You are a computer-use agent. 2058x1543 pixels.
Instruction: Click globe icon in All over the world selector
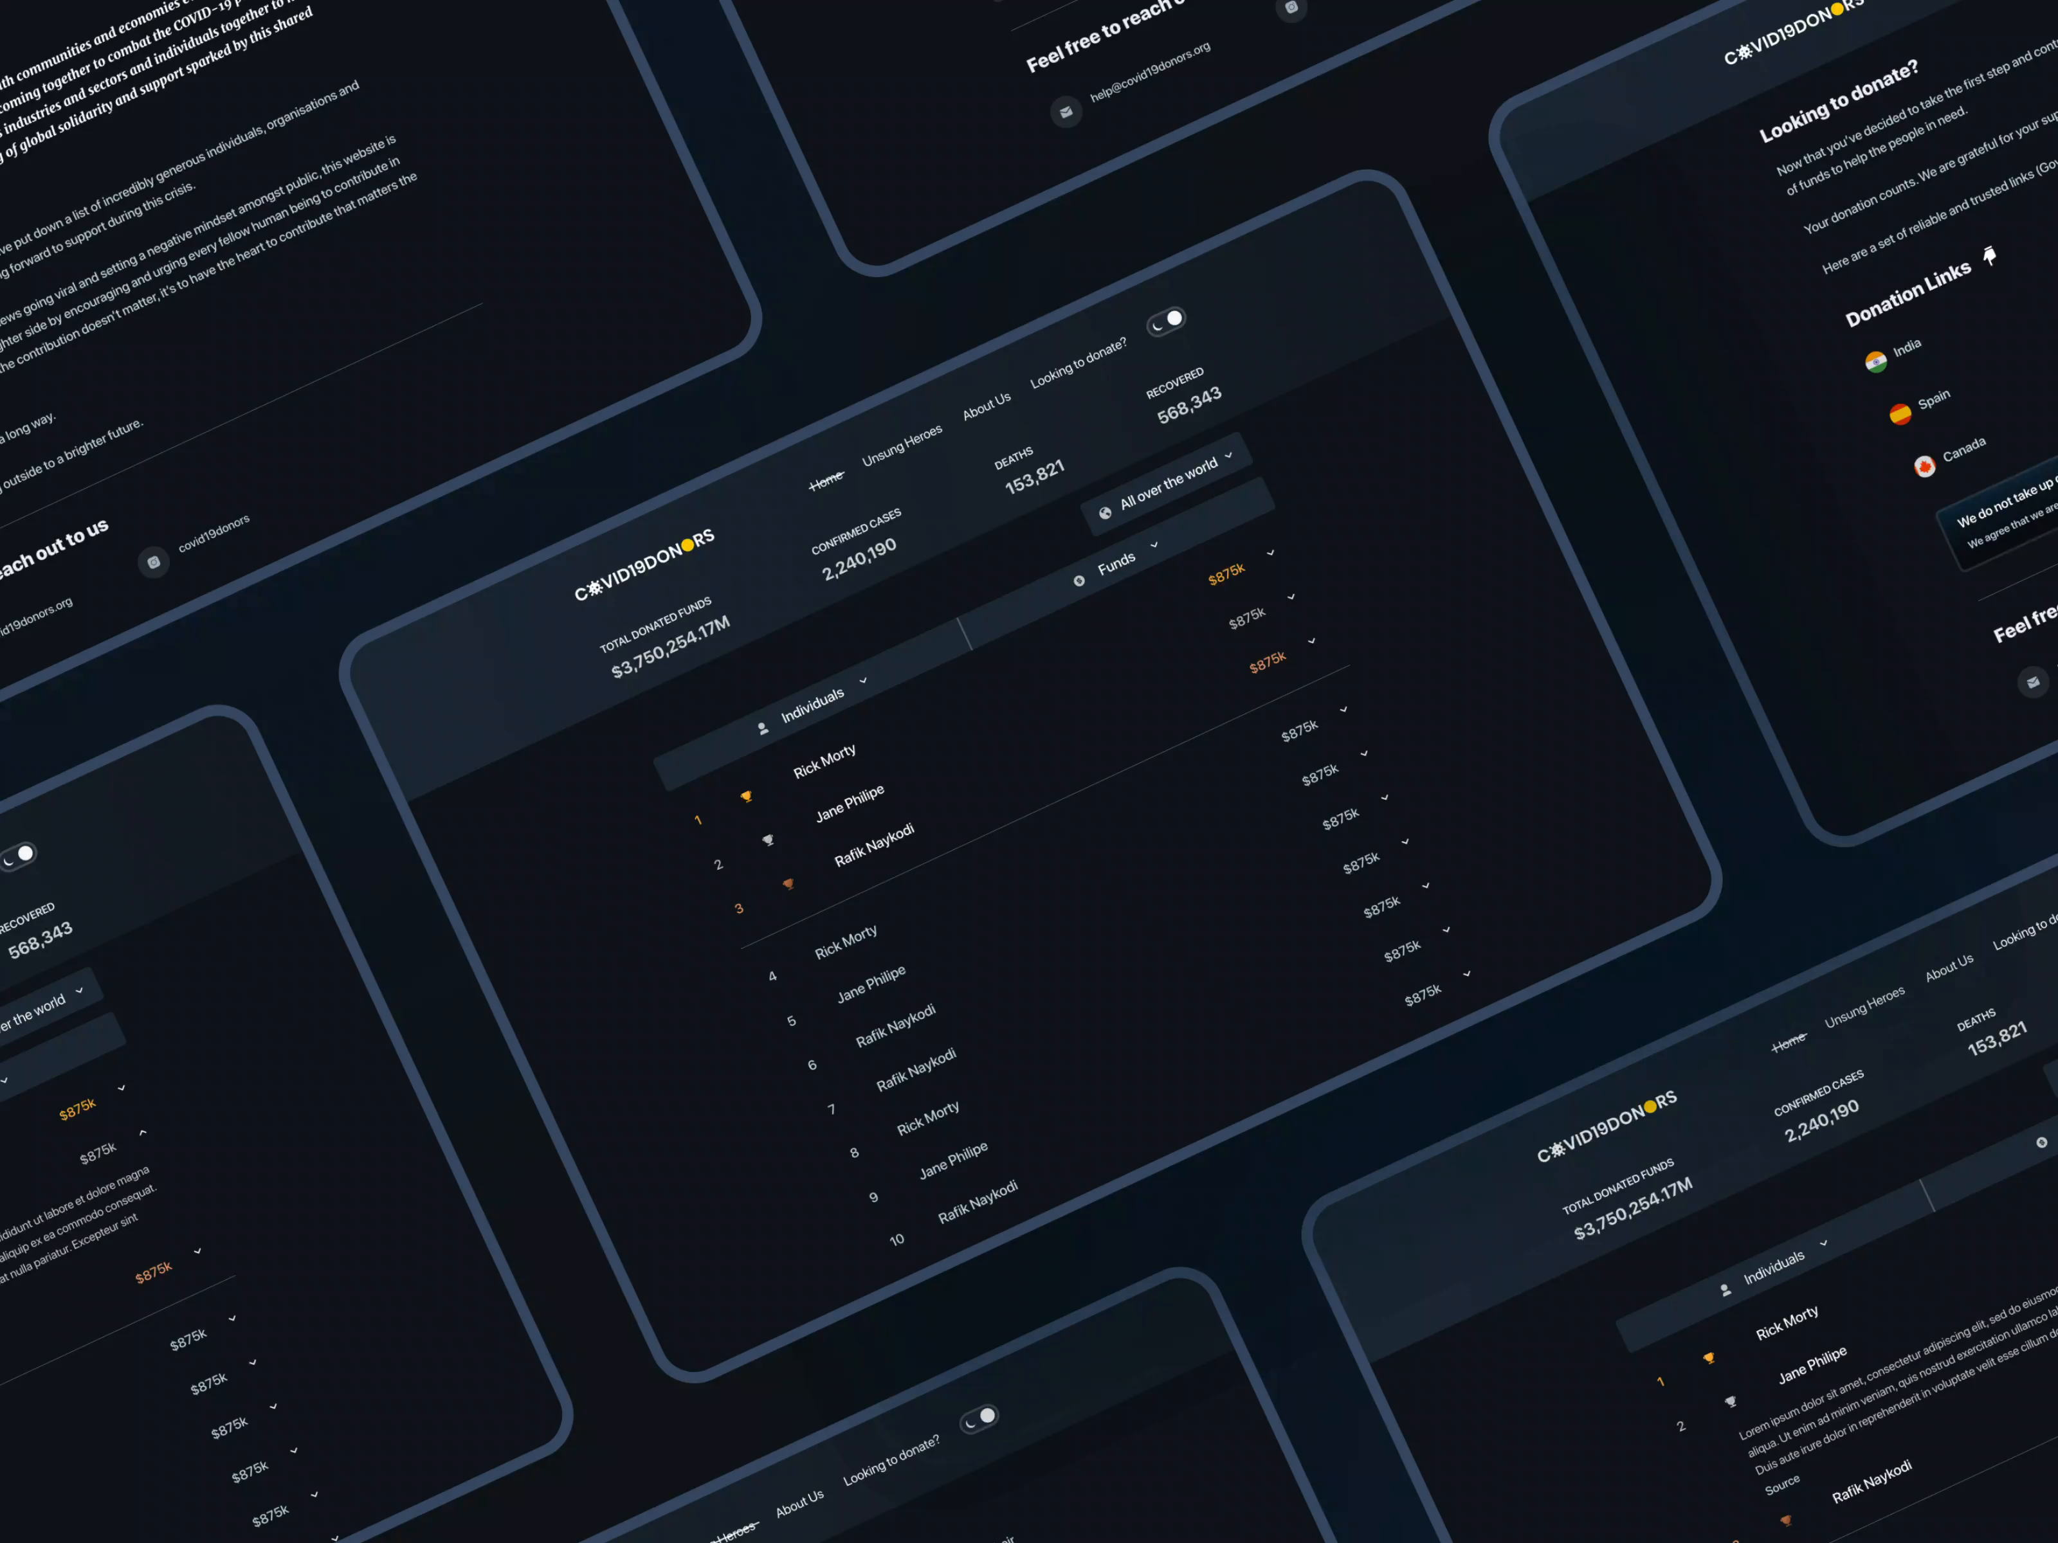click(x=1106, y=512)
